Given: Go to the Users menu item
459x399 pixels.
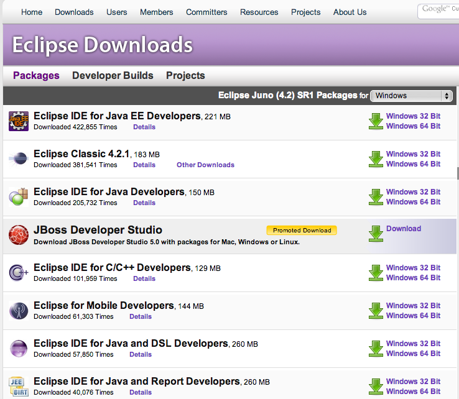Looking at the screenshot, I should point(117,12).
